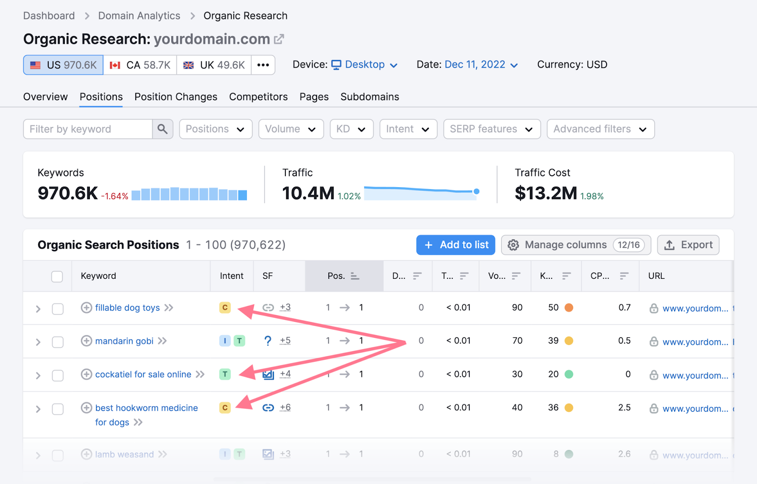The width and height of the screenshot is (757, 484).
Task: Click the external link icon next to yourdomain.com
Action: (x=279, y=38)
